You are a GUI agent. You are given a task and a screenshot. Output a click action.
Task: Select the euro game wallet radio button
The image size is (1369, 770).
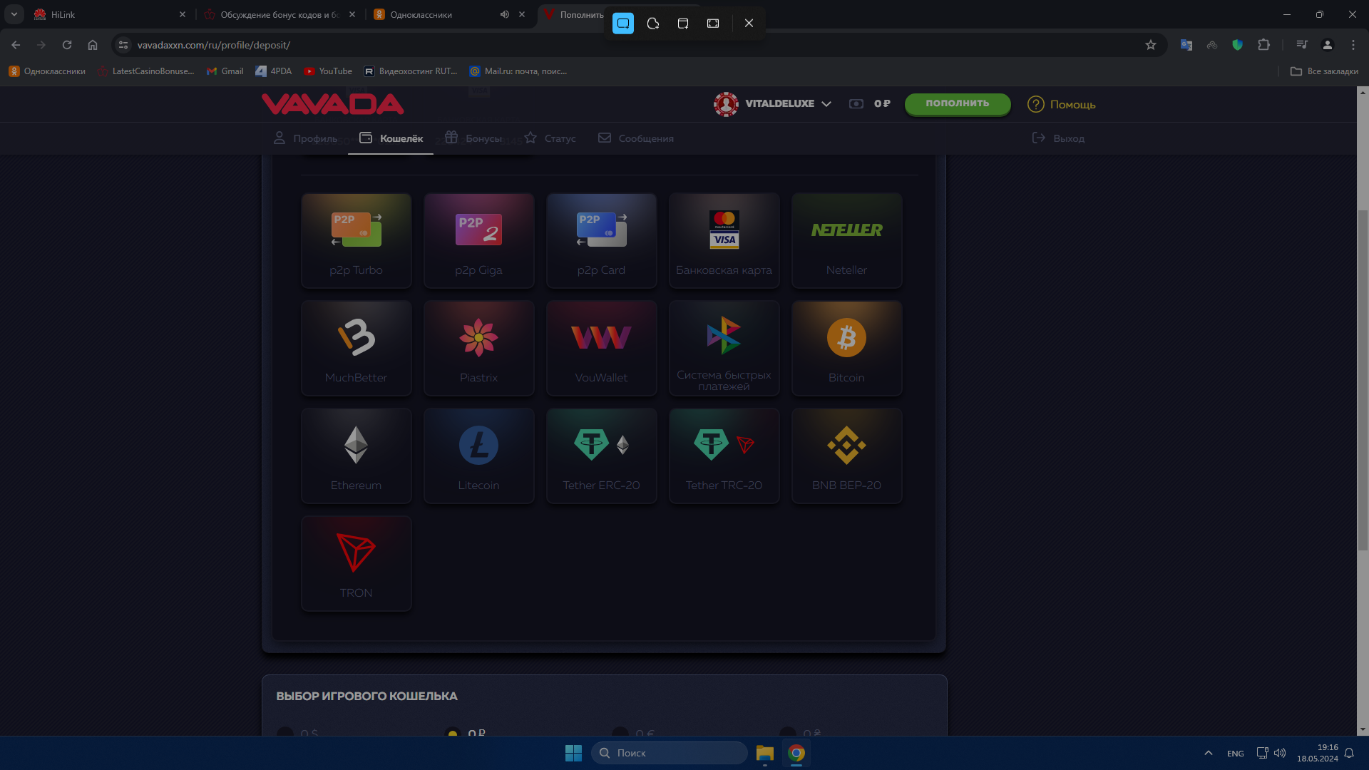pyautogui.click(x=620, y=732)
